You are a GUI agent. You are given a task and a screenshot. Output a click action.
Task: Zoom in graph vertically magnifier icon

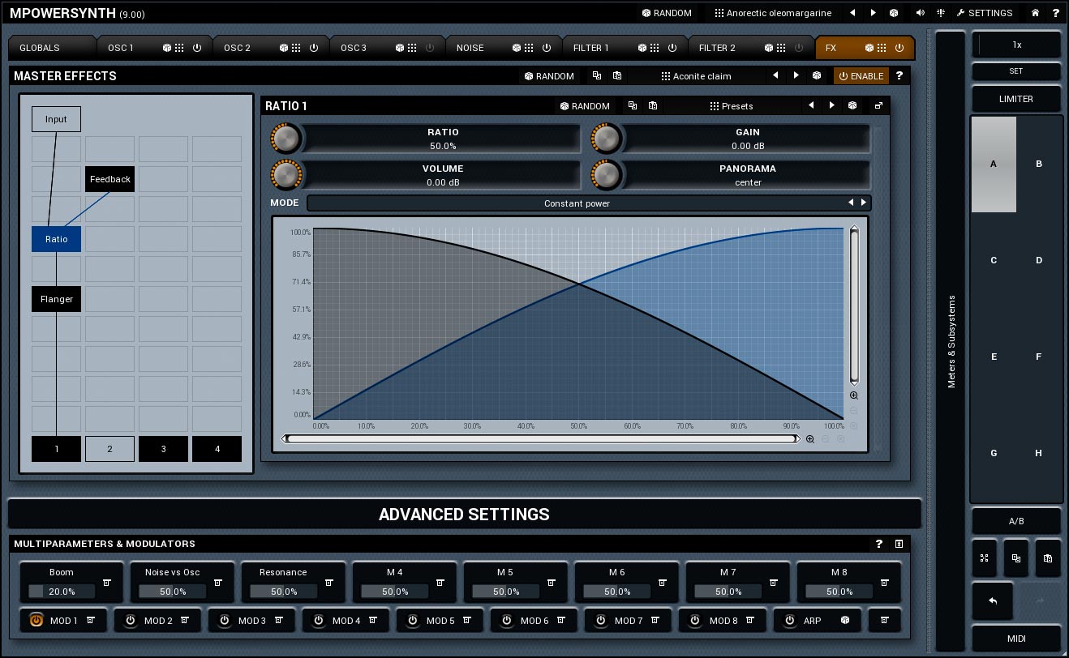tap(854, 395)
